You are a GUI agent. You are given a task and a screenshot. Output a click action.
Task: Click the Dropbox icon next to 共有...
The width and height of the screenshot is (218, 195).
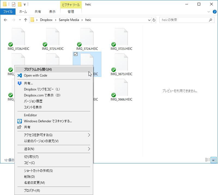[19, 83]
